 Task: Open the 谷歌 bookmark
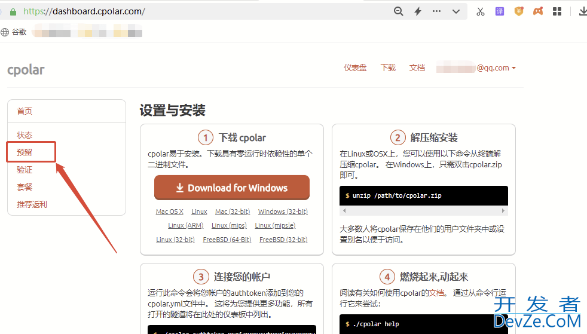[x=19, y=32]
